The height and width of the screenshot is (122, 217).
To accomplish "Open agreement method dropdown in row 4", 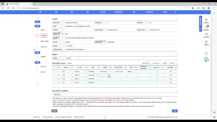I will (x=67, y=82).
